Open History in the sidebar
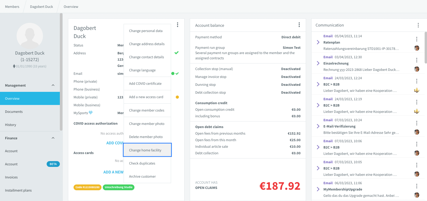Image resolution: width=427 pixels, height=201 pixels. [30, 125]
